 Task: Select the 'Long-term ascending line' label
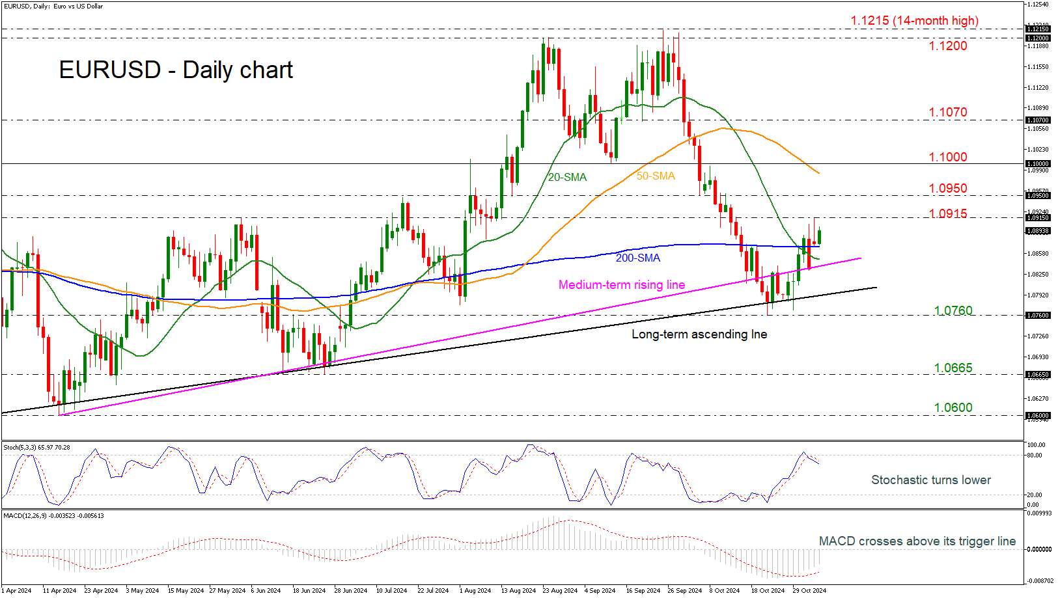699,334
